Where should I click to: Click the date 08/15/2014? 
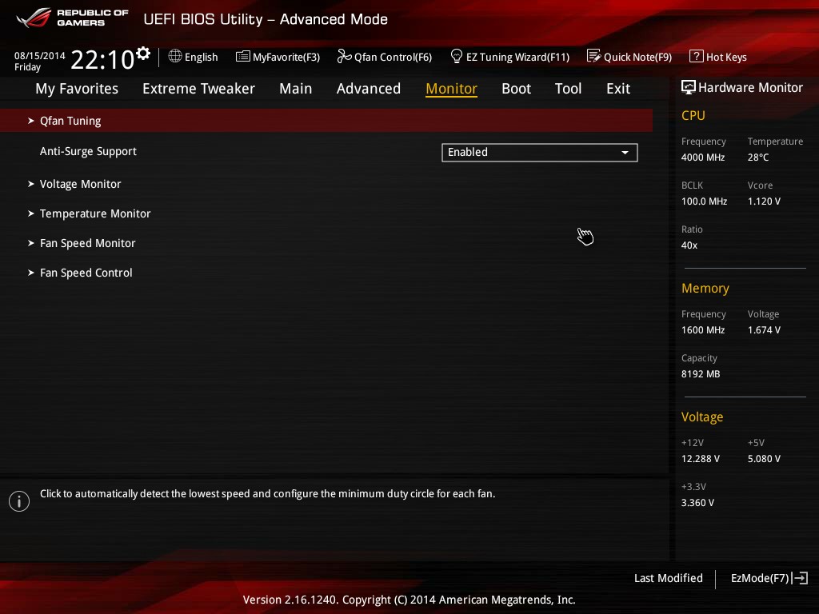[x=40, y=55]
